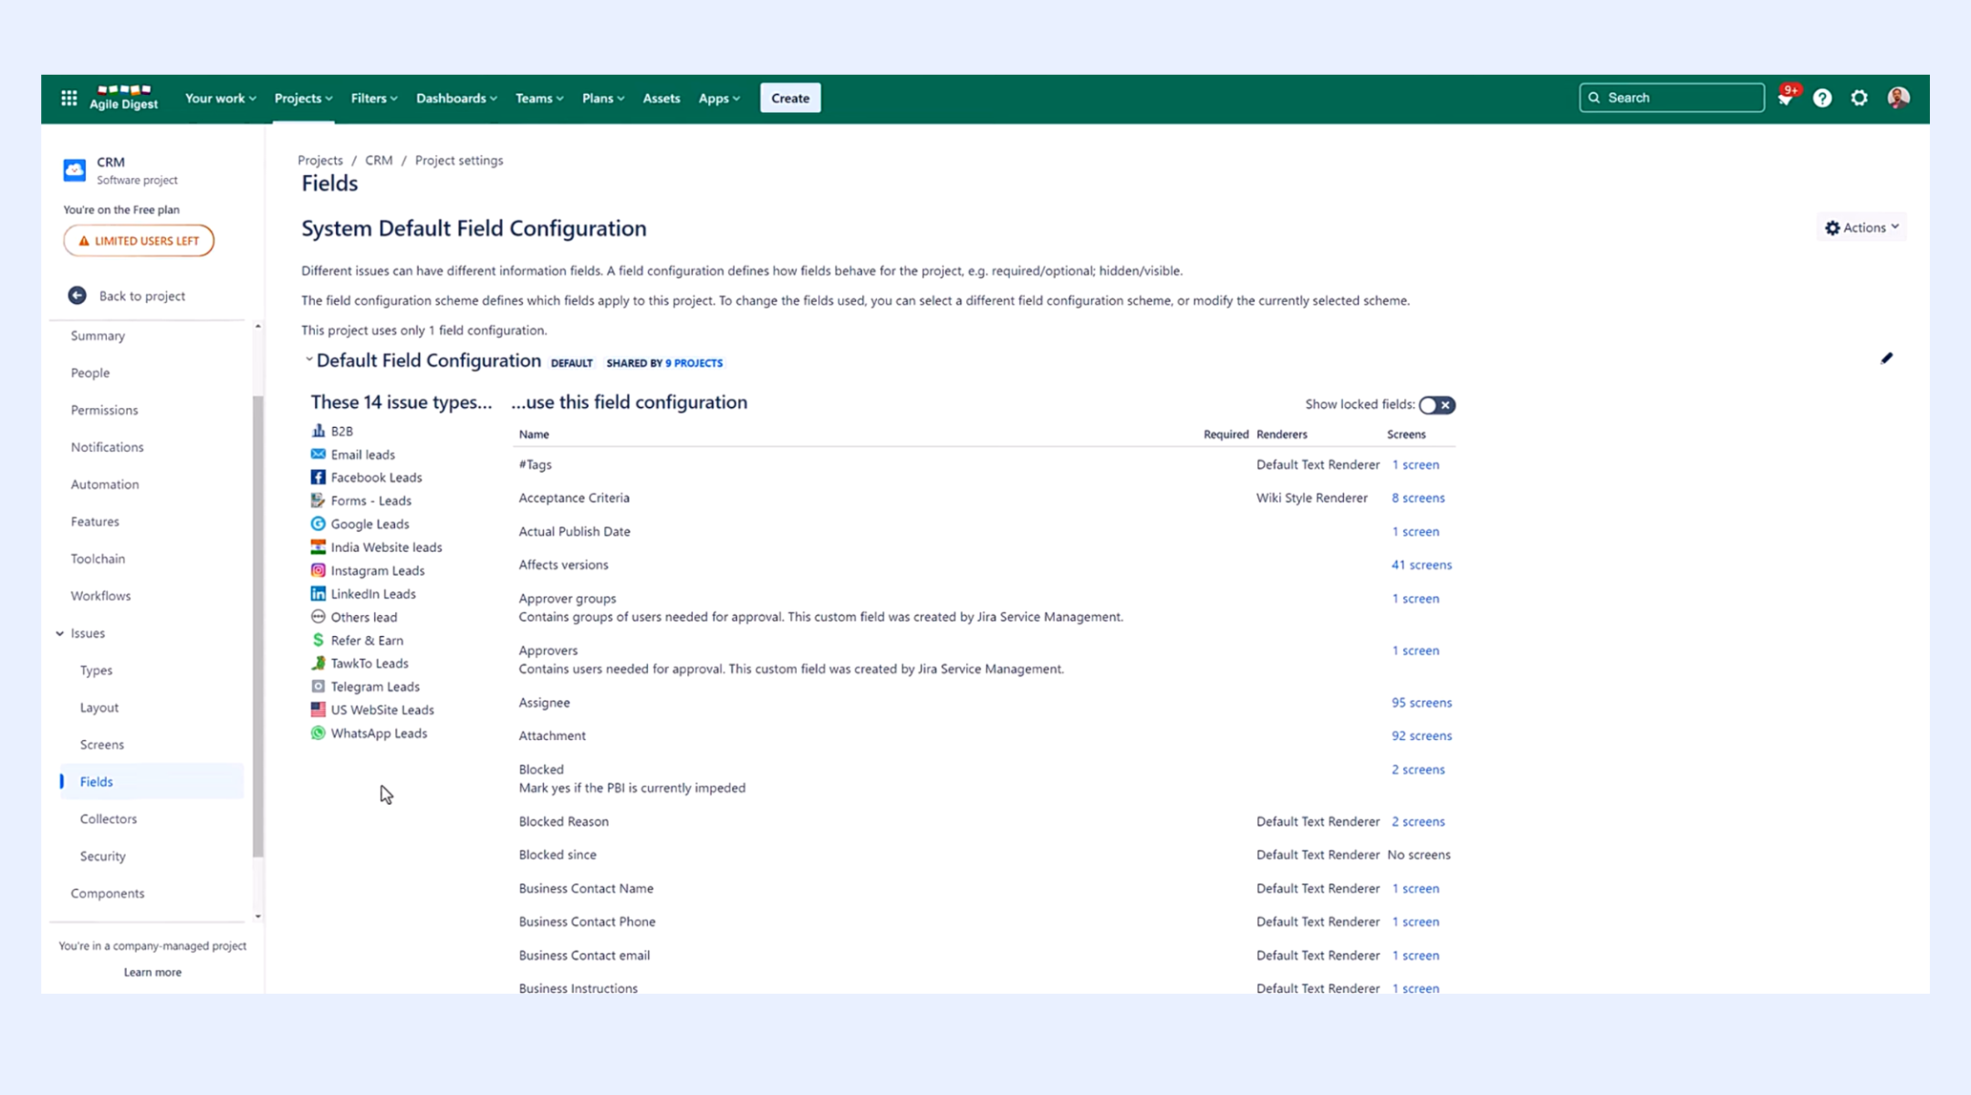This screenshot has width=1971, height=1095.
Task: Click the Back to project arrow icon
Action: tap(78, 296)
